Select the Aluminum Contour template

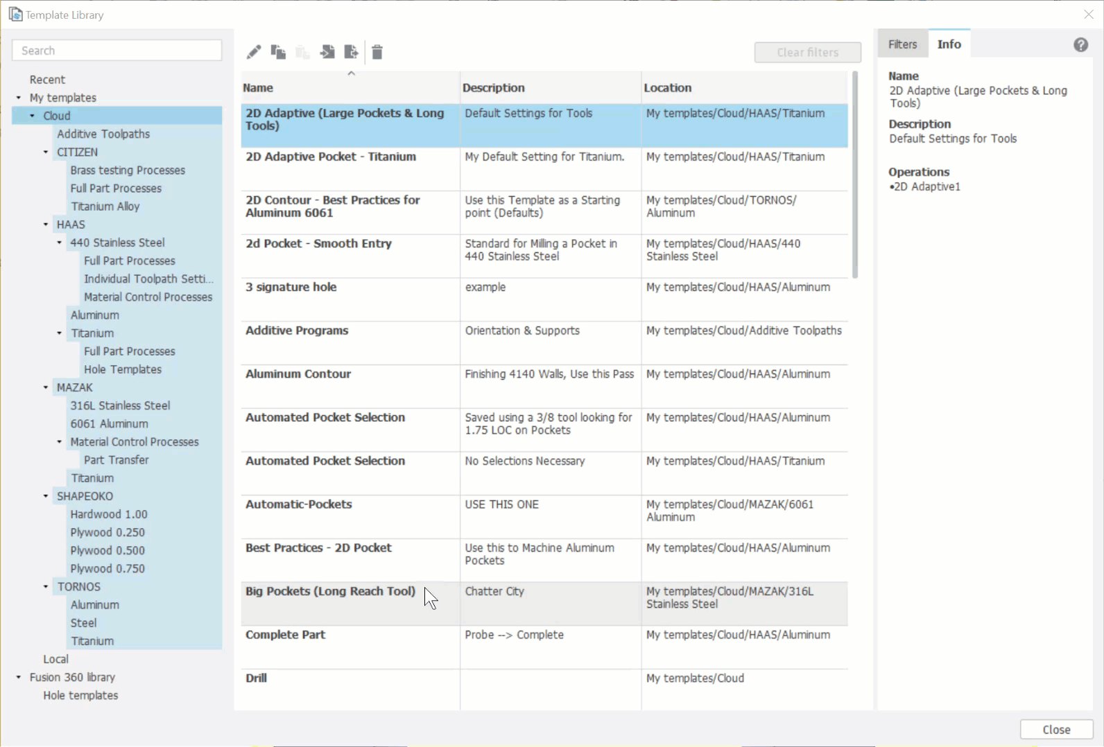(544, 387)
